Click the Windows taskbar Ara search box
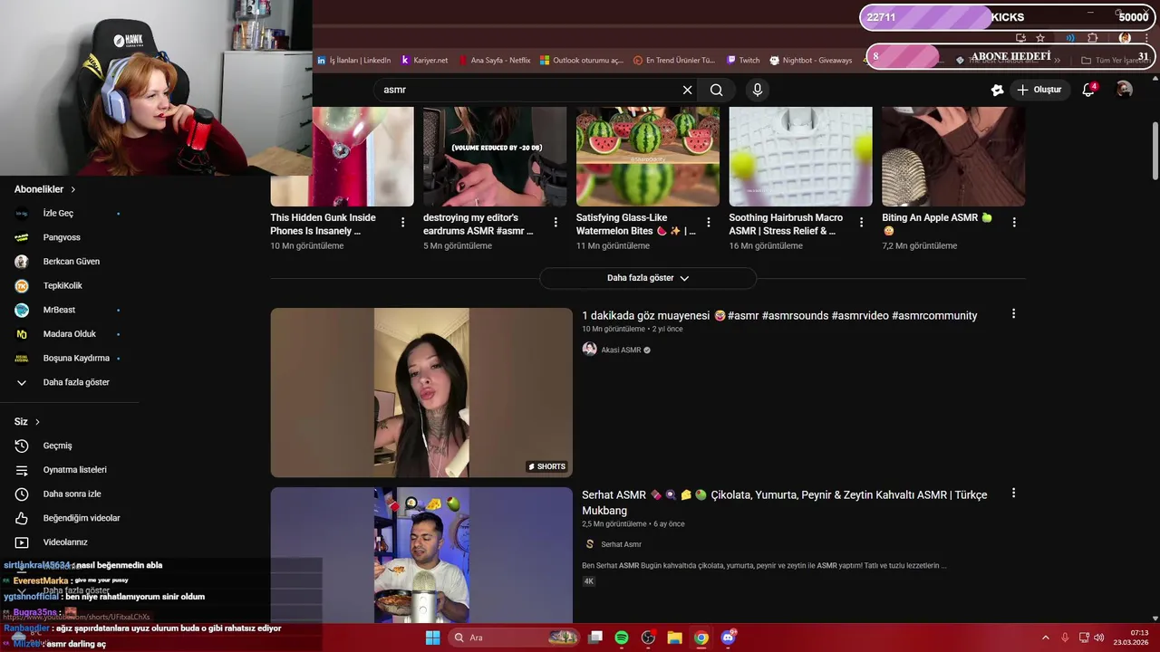This screenshot has width=1160, height=652. (x=514, y=638)
